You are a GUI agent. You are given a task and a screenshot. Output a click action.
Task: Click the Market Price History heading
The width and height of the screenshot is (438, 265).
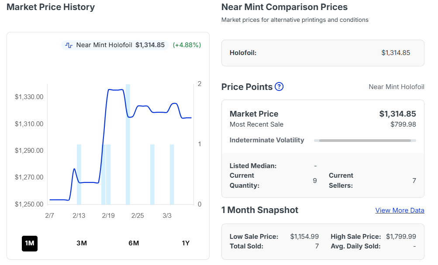pos(51,7)
